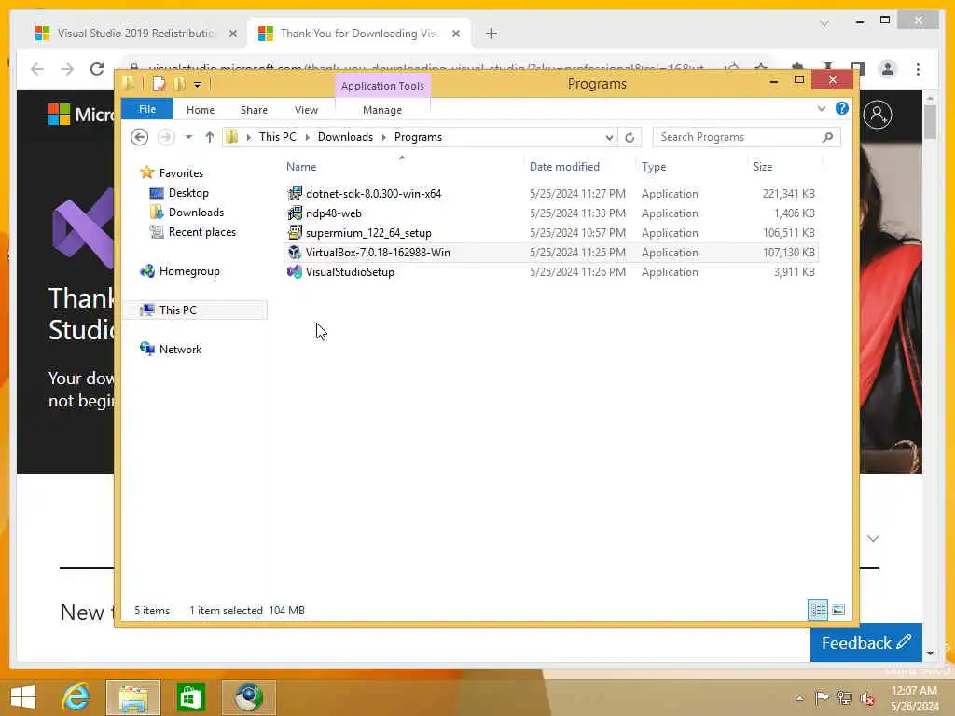Click the Feedback button on webpage

click(x=865, y=642)
